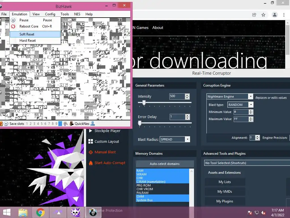
Task: Click the Stockpile Player play icon
Action: (x=90, y=131)
